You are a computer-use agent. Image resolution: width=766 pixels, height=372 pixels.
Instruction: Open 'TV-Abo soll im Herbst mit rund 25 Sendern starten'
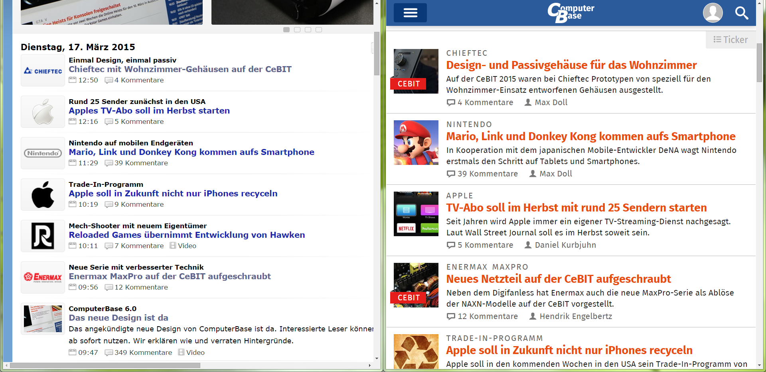click(x=576, y=208)
